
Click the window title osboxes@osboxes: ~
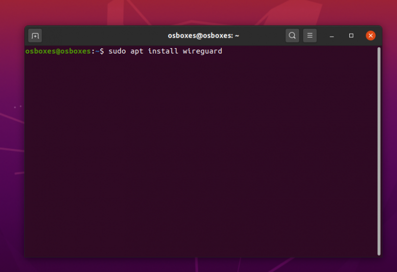point(203,36)
